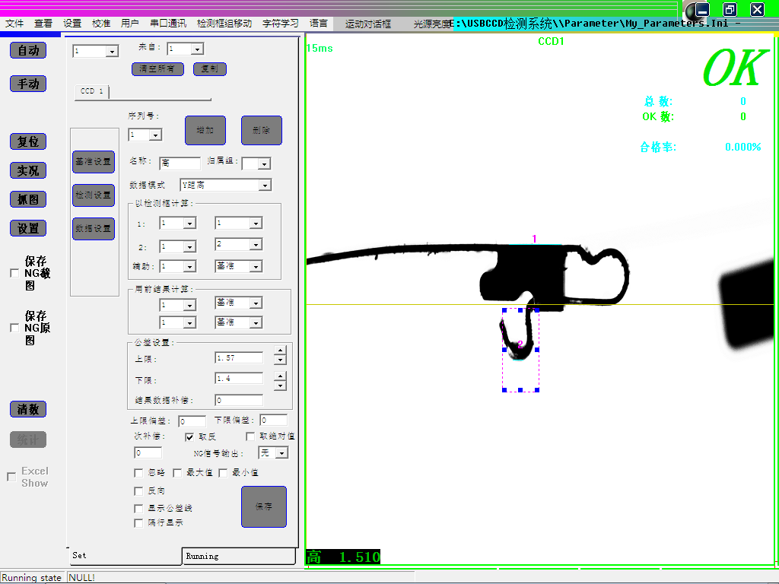
Task: Uncheck the 取反 checkbox
Action: 189,437
